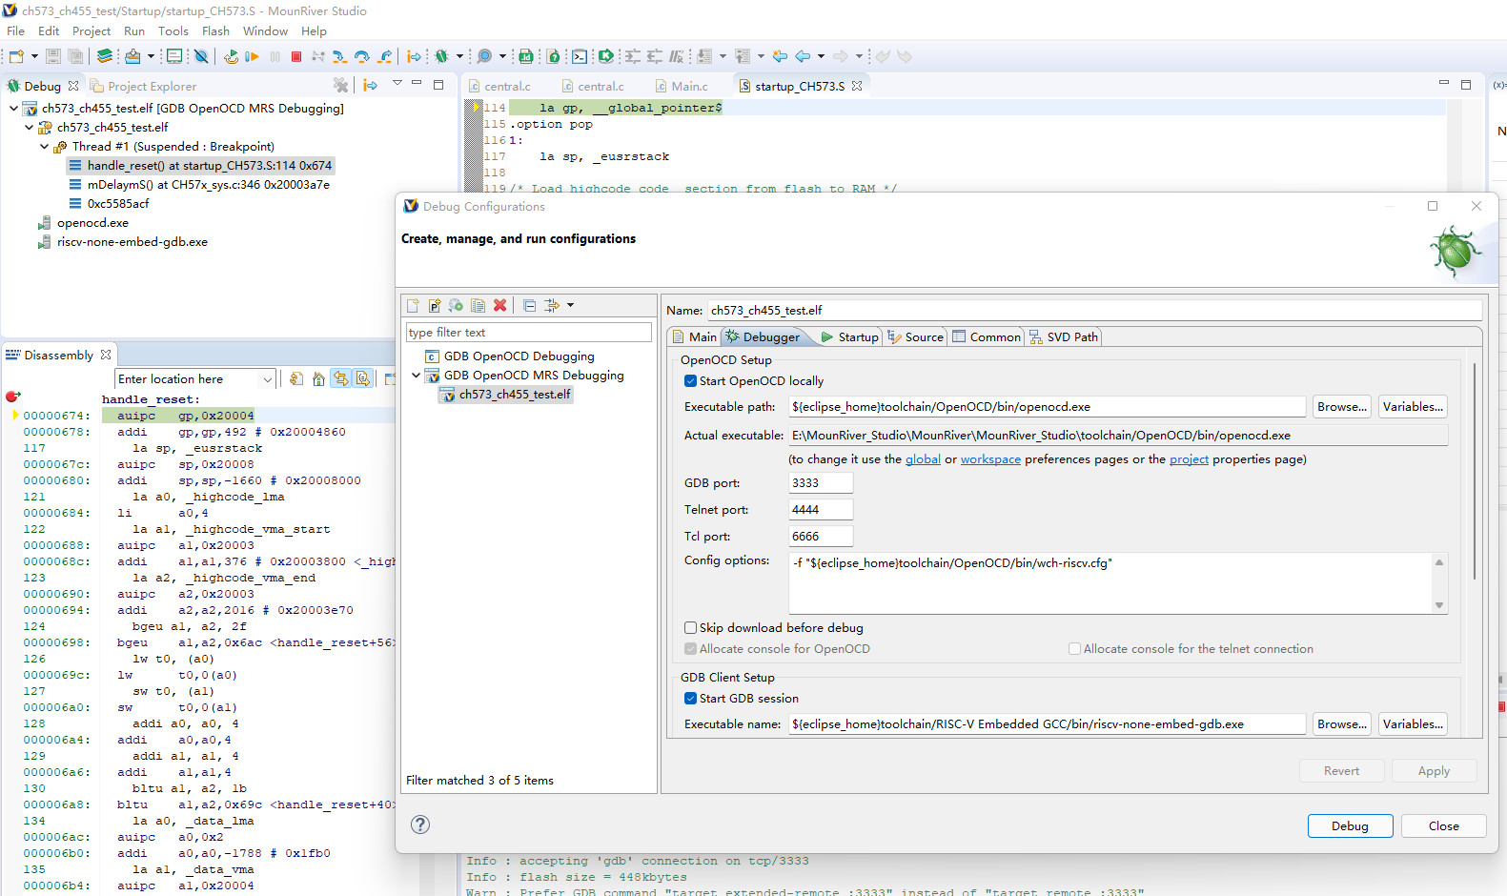Uncheck Start OpenOCD locally checkbox
The image size is (1507, 896).
click(x=691, y=381)
